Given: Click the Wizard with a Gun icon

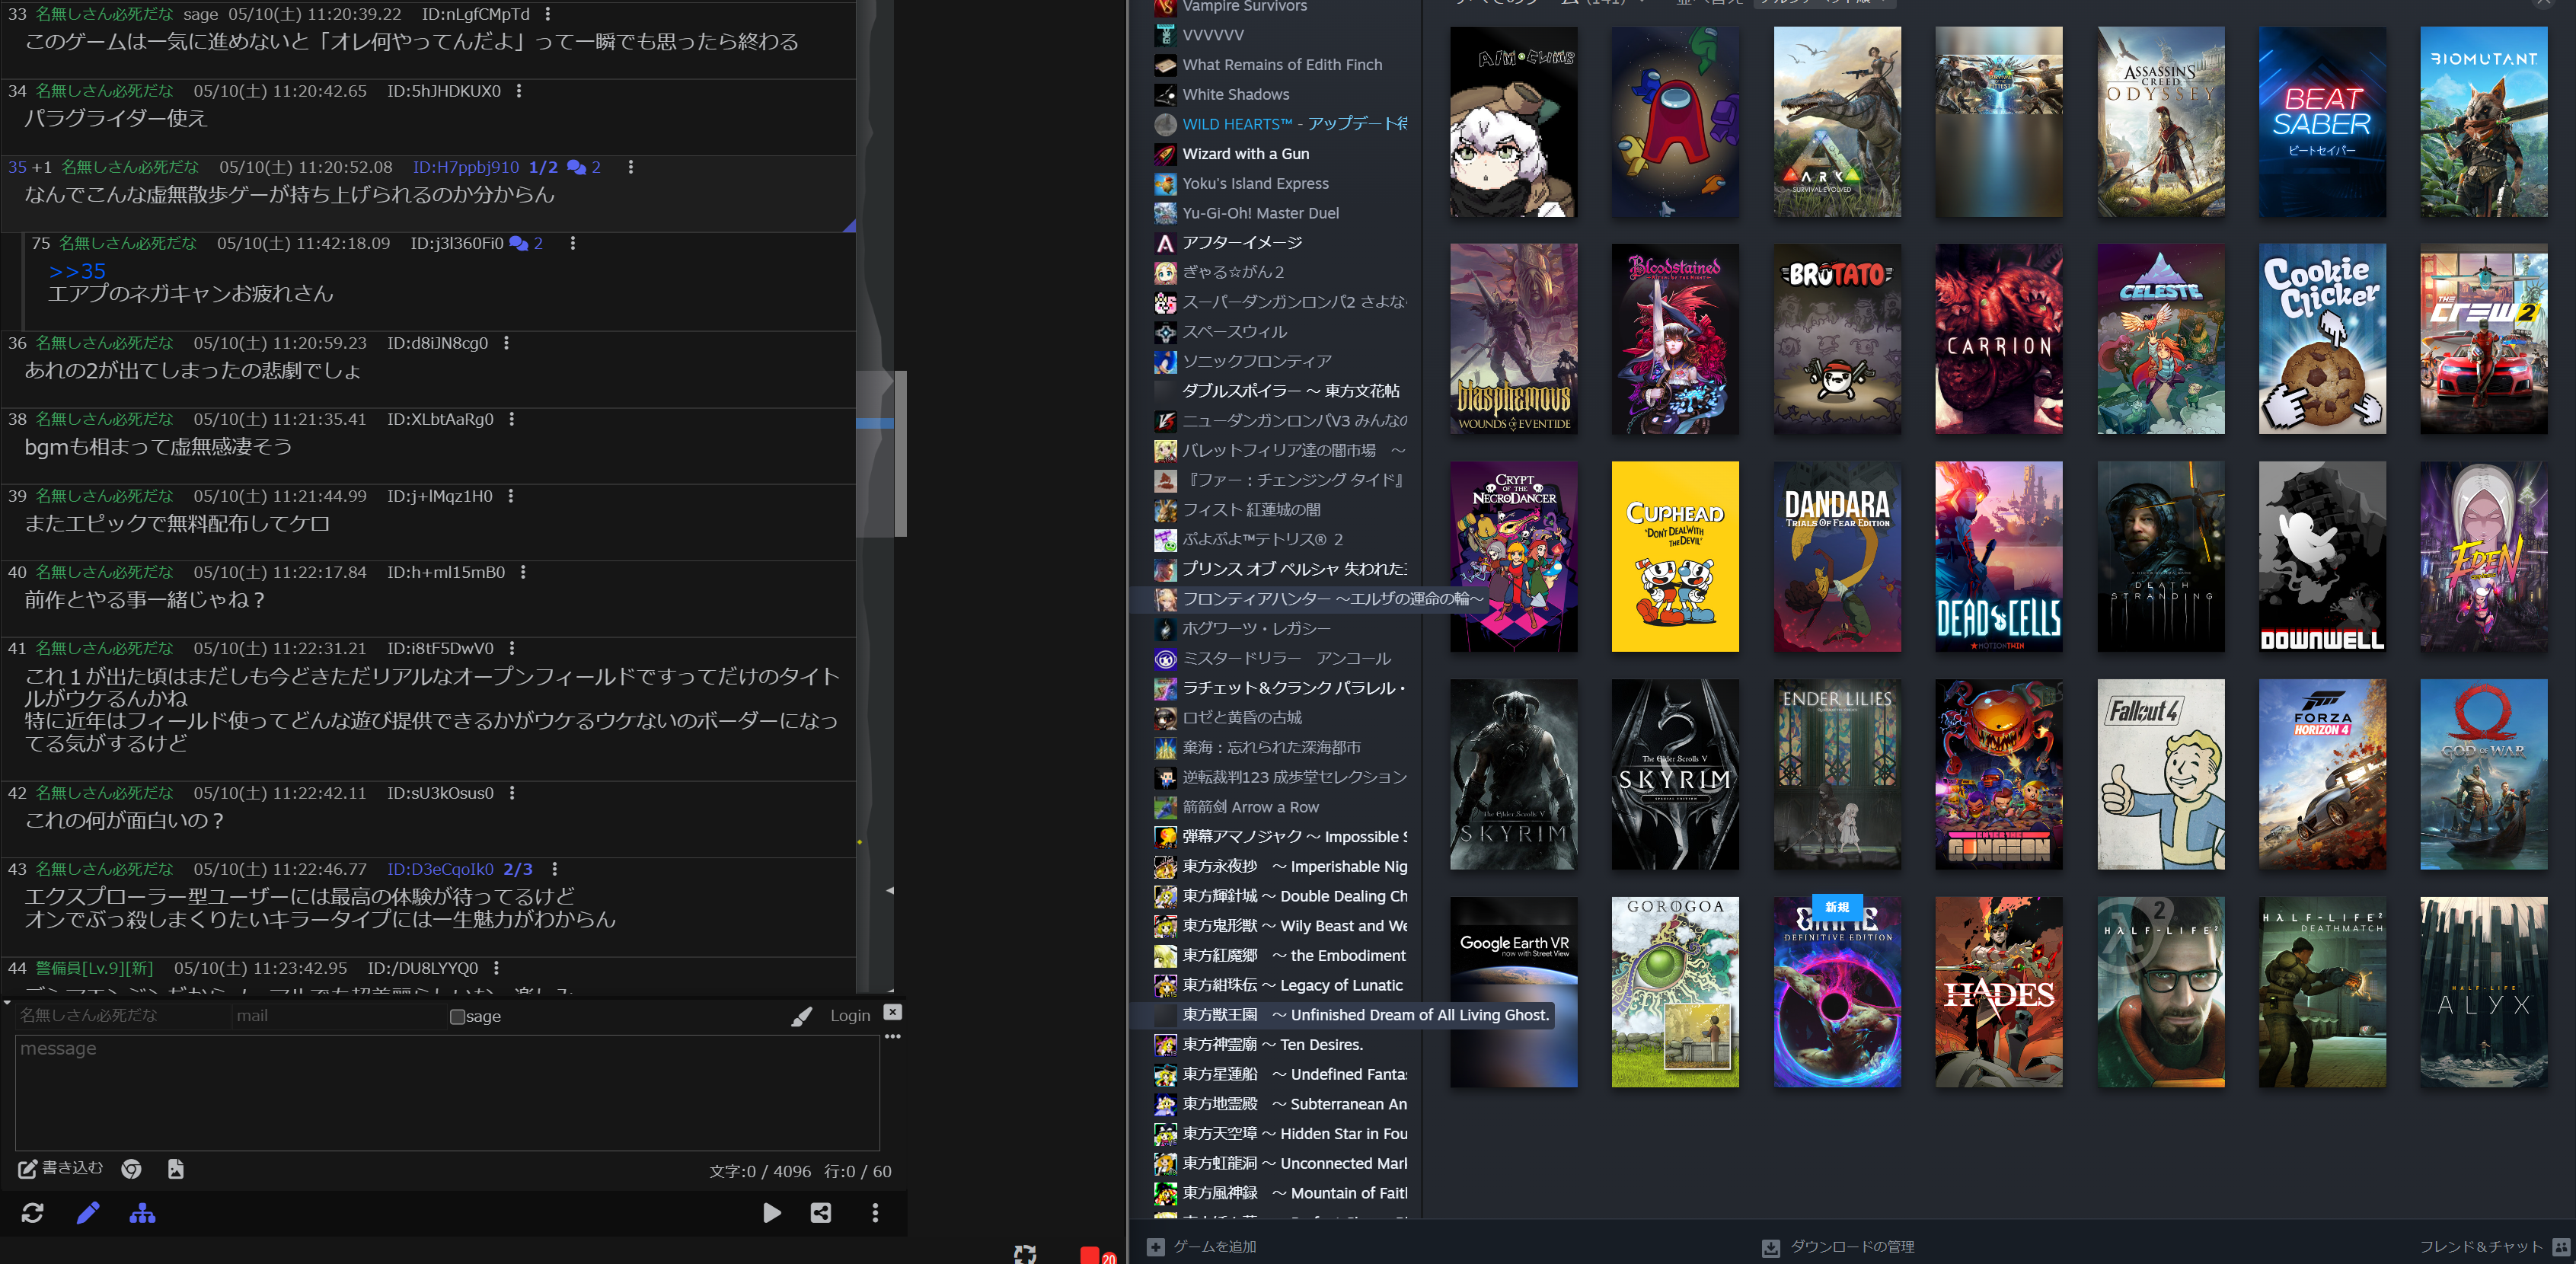Looking at the screenshot, I should [1165, 154].
